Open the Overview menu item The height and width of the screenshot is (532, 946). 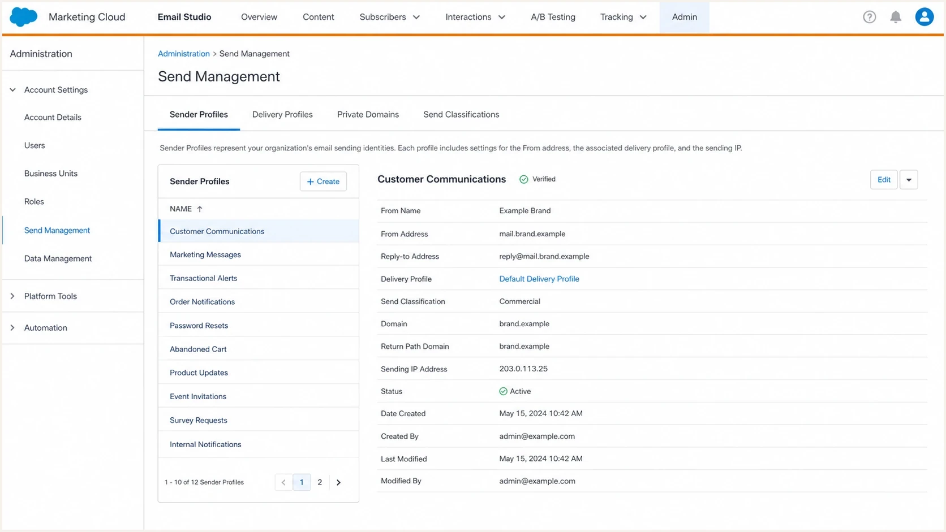pyautogui.click(x=259, y=17)
